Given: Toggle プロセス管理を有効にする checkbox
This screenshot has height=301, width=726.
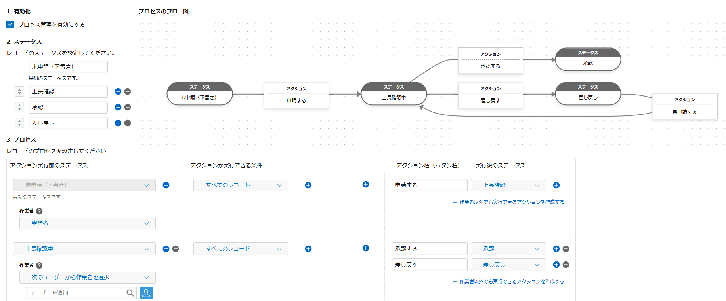Looking at the screenshot, I should [10, 25].
